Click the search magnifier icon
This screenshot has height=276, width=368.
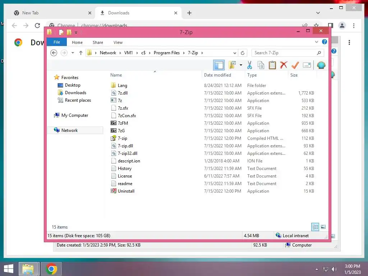click(x=319, y=53)
